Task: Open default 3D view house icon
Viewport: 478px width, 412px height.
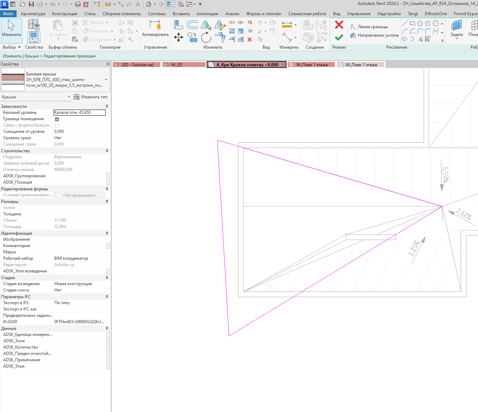Action: point(149,4)
